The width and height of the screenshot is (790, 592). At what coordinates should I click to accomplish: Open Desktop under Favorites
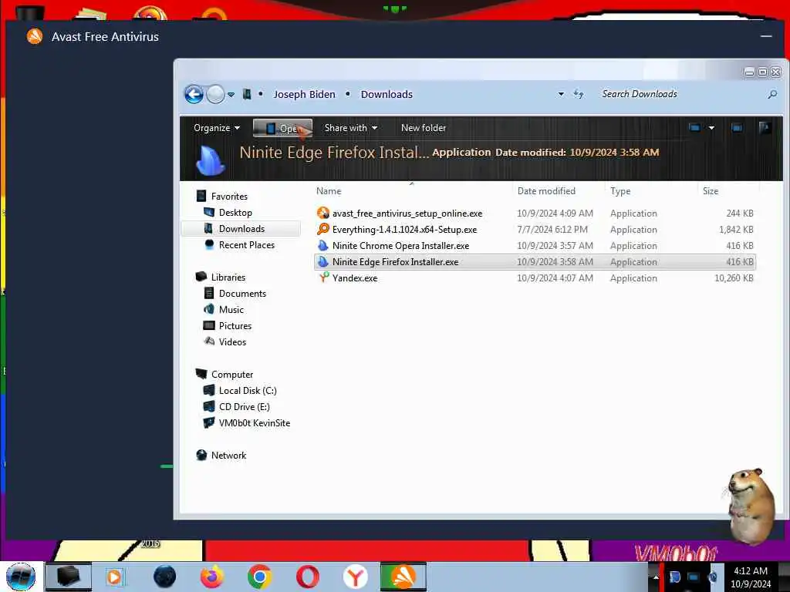point(235,213)
